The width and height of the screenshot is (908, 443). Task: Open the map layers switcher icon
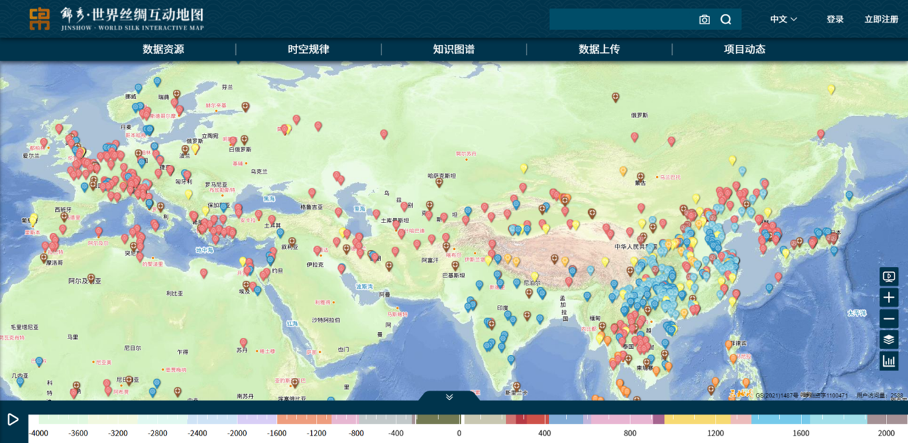point(889,340)
